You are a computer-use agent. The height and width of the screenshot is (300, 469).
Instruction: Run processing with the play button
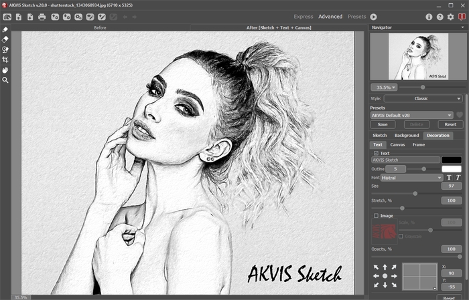(374, 17)
